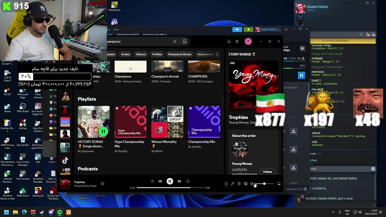Show hidden system tray icons
The image size is (386, 217).
(333, 212)
